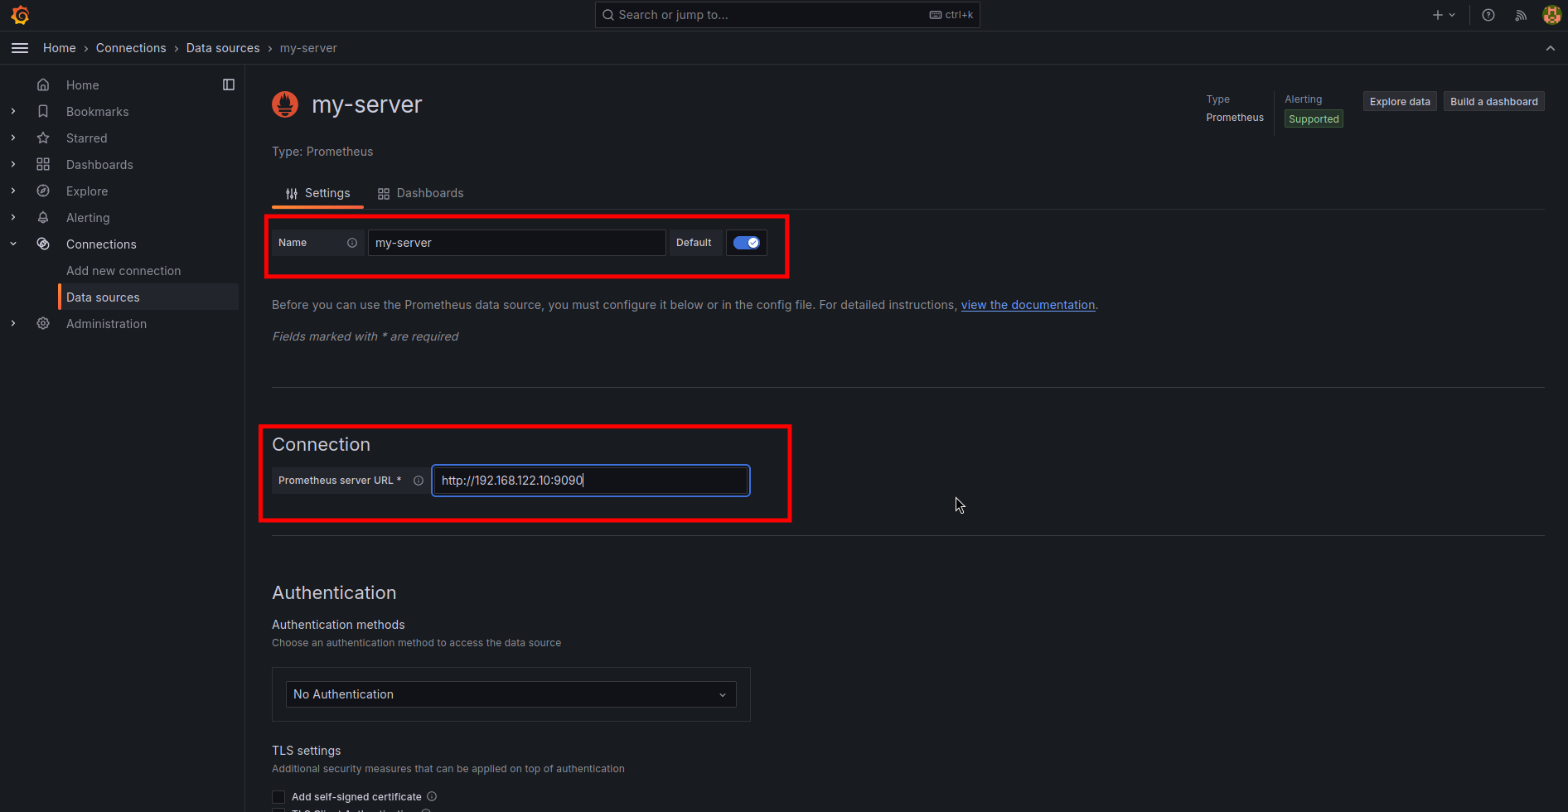Collapse the Connections section chevron

pos(13,244)
